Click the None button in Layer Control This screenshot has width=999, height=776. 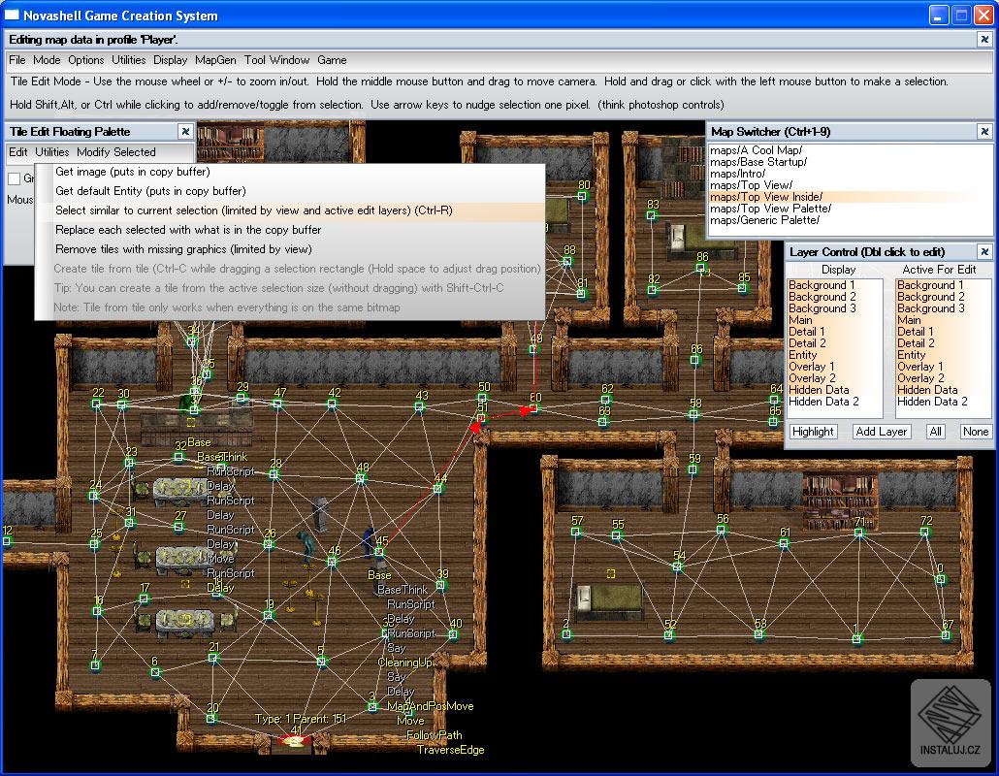tap(976, 432)
